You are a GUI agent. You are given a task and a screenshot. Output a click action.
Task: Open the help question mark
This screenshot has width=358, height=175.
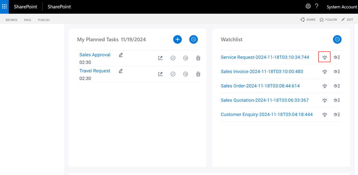[317, 6]
